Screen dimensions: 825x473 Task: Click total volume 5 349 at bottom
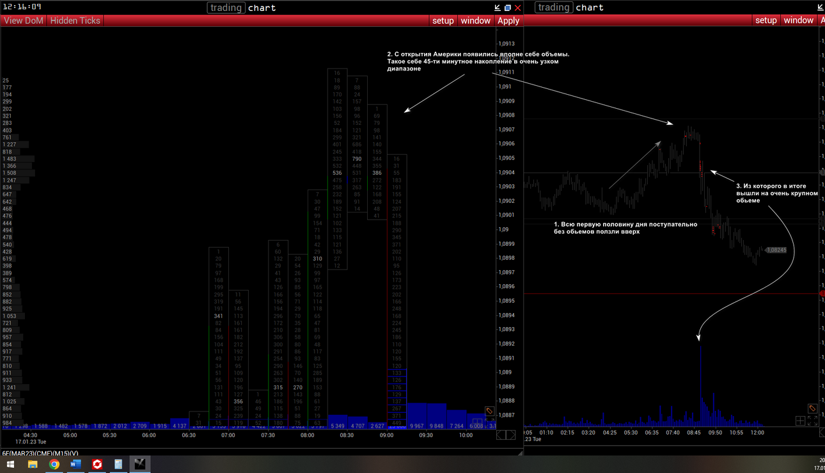[338, 426]
